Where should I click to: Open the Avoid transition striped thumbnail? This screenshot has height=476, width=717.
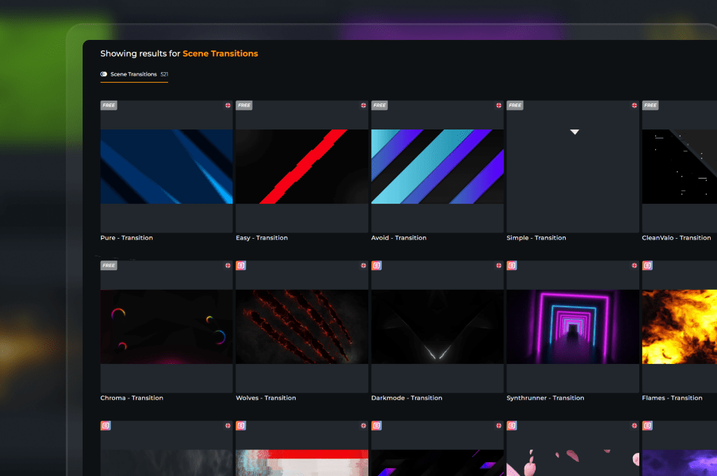(x=437, y=167)
